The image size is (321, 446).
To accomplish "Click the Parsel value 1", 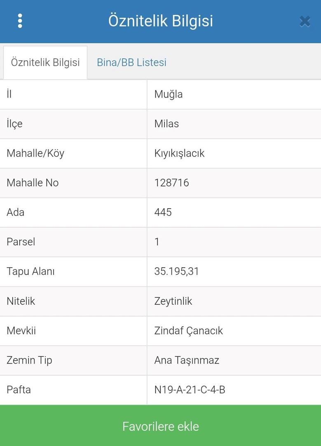I will (x=157, y=242).
